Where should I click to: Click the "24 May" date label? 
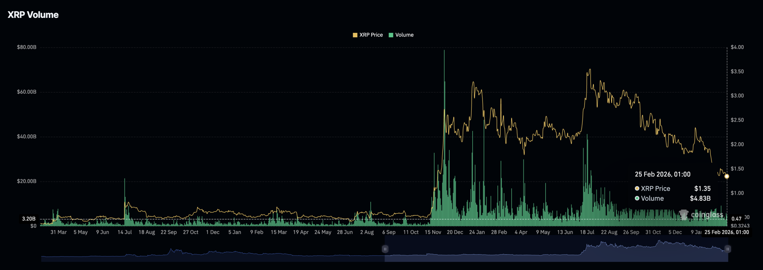(323, 232)
